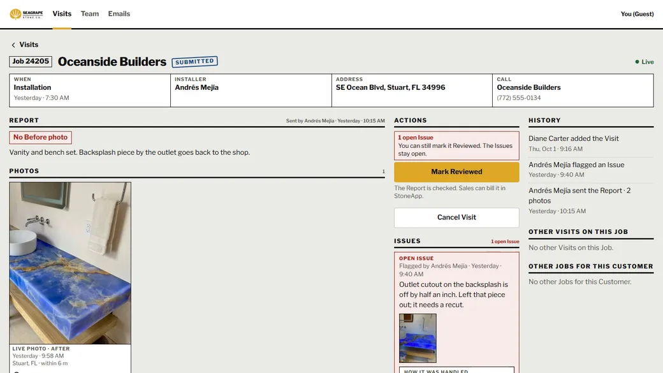Click the flagged an Issue history entry

(591, 170)
